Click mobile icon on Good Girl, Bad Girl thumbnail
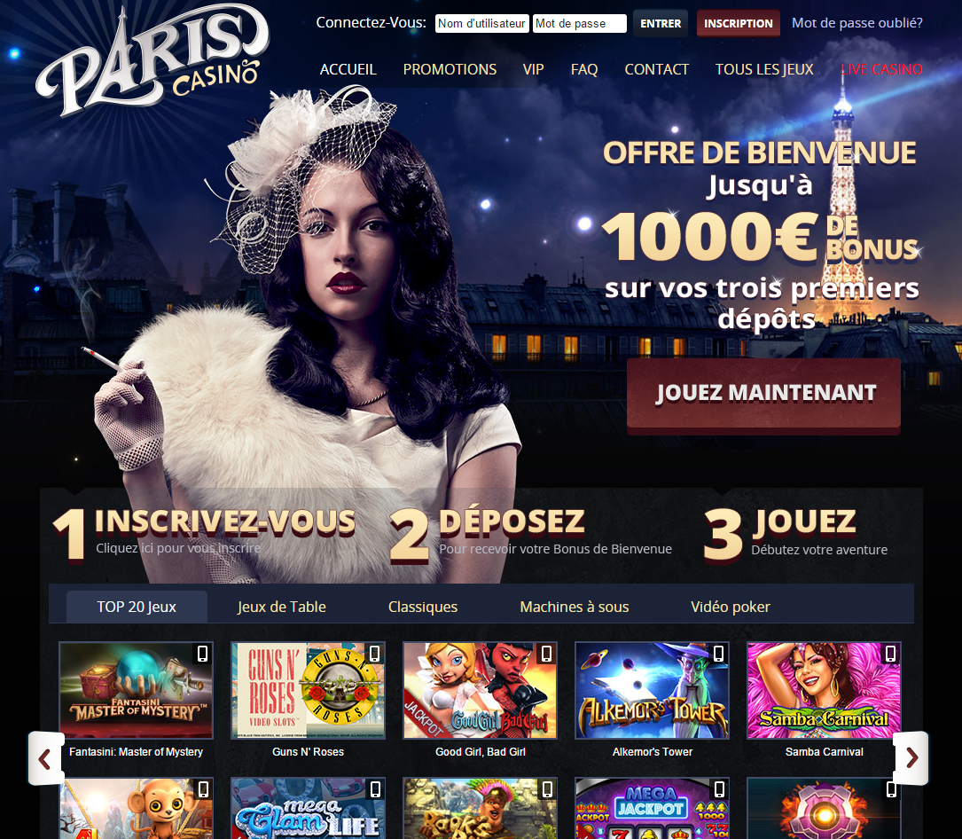Image resolution: width=962 pixels, height=839 pixels. [x=546, y=654]
